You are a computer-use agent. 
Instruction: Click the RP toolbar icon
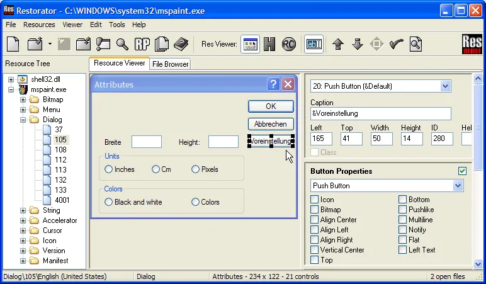(x=142, y=44)
